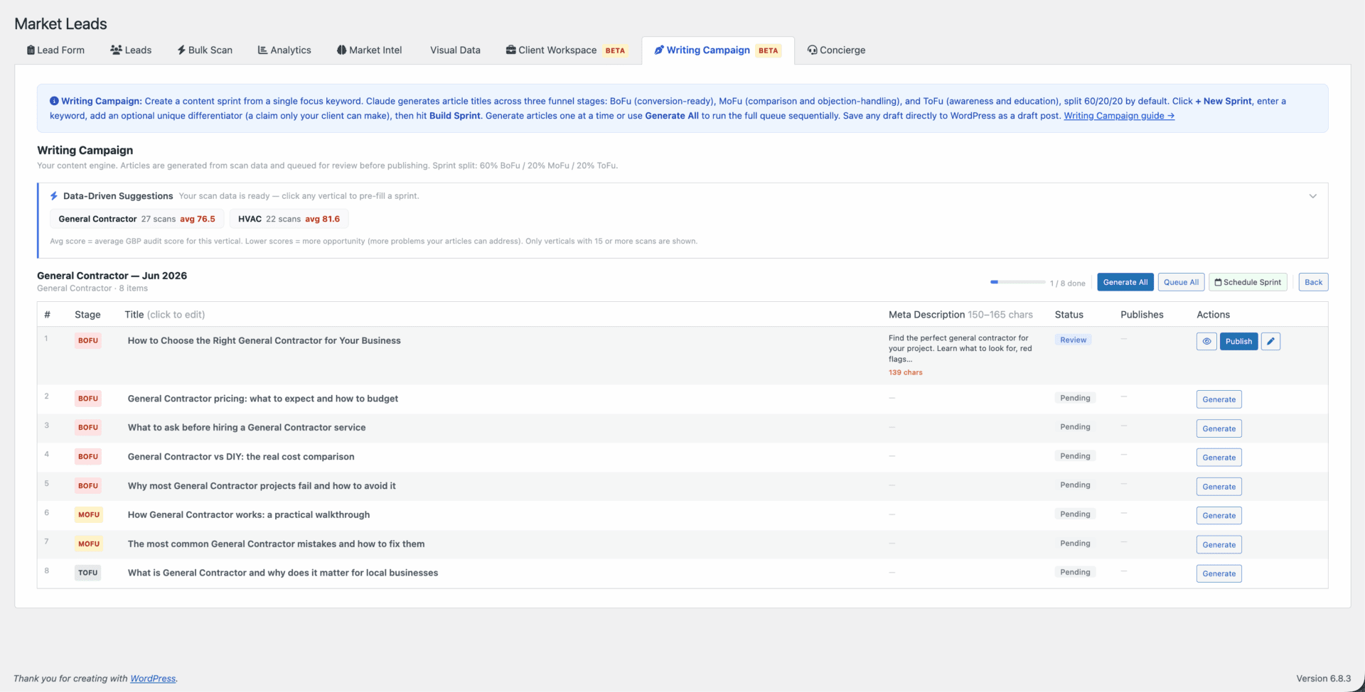This screenshot has height=692, width=1365.
Task: Publish the first reviewed article
Action: point(1238,341)
